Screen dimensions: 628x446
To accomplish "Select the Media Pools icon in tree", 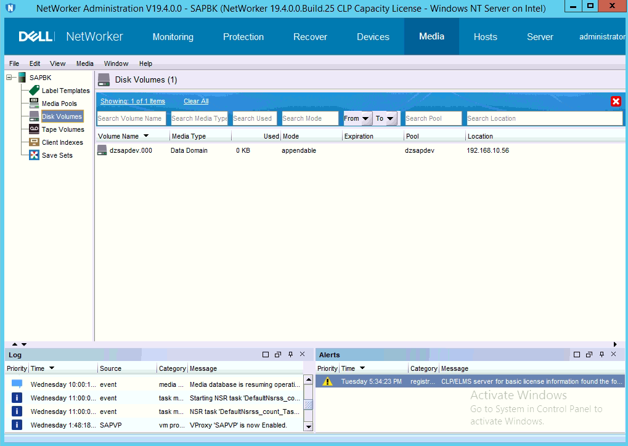I will coord(35,103).
